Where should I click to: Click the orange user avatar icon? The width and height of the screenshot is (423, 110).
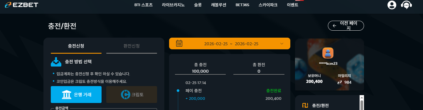click(328, 53)
